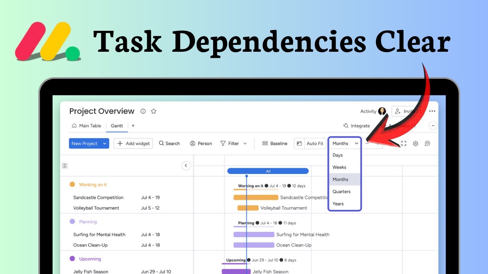The image size is (488, 274).
Task: Click the Upcoming summary in the Gantt chart
Action: 260,260
